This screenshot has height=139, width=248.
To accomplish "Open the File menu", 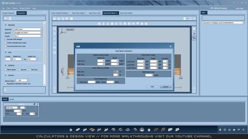I will (x=3, y=8).
